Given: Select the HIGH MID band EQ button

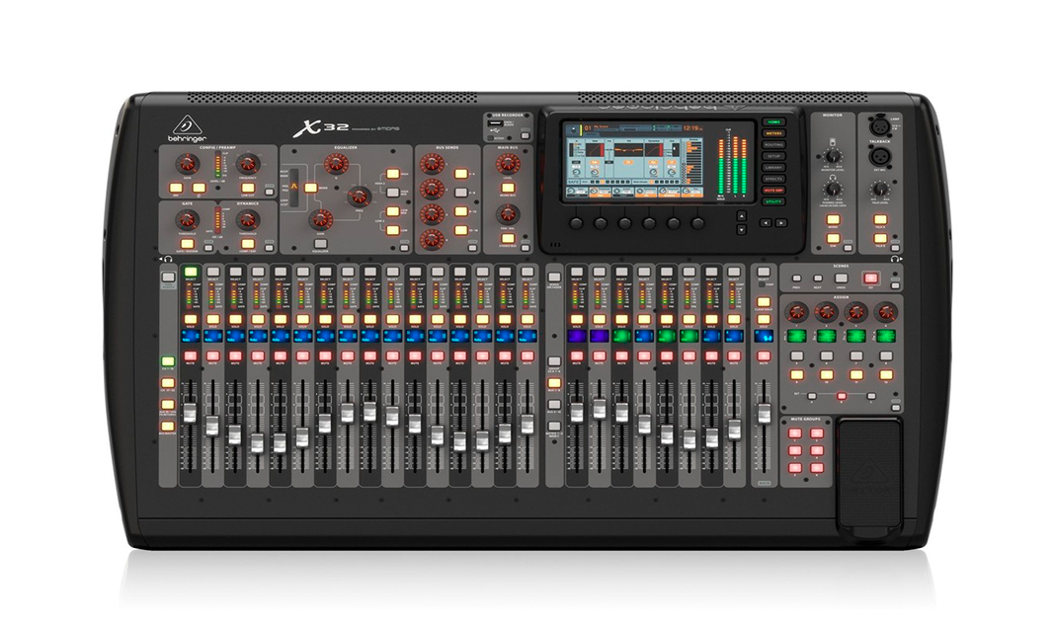Looking at the screenshot, I should [392, 193].
